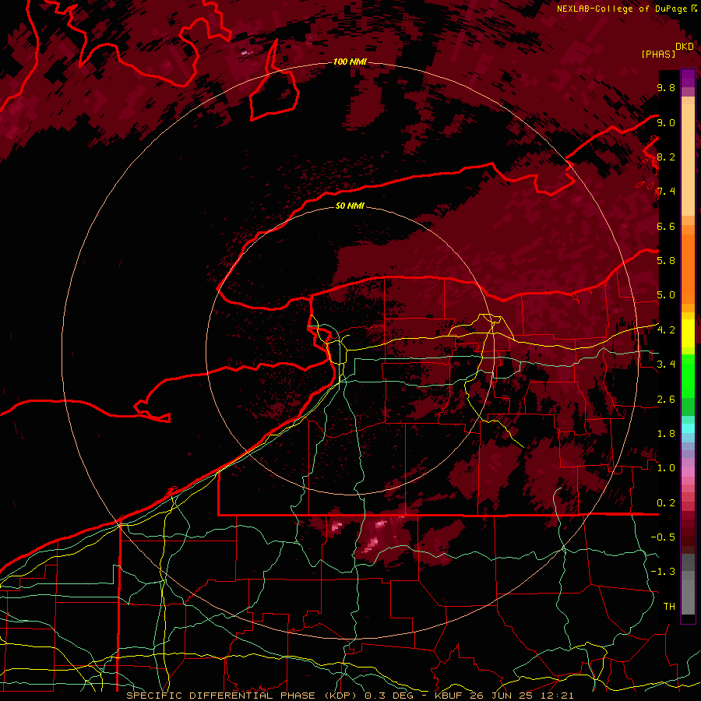This screenshot has height=701, width=701.
Task: Click the -0.5 value on color scale
Action: point(663,537)
